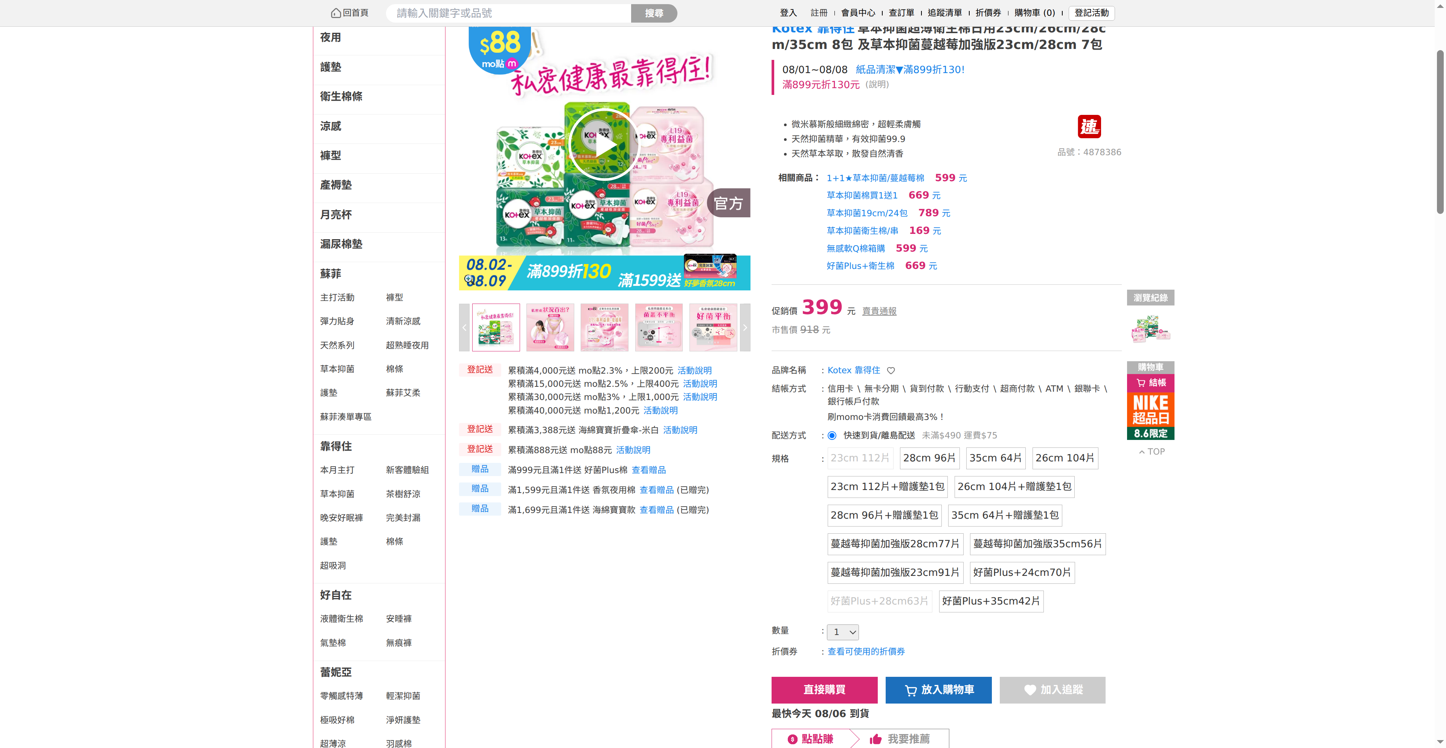Open 靠得住 茶樹舒涼 subcategory
1446x748 pixels.
(403, 494)
